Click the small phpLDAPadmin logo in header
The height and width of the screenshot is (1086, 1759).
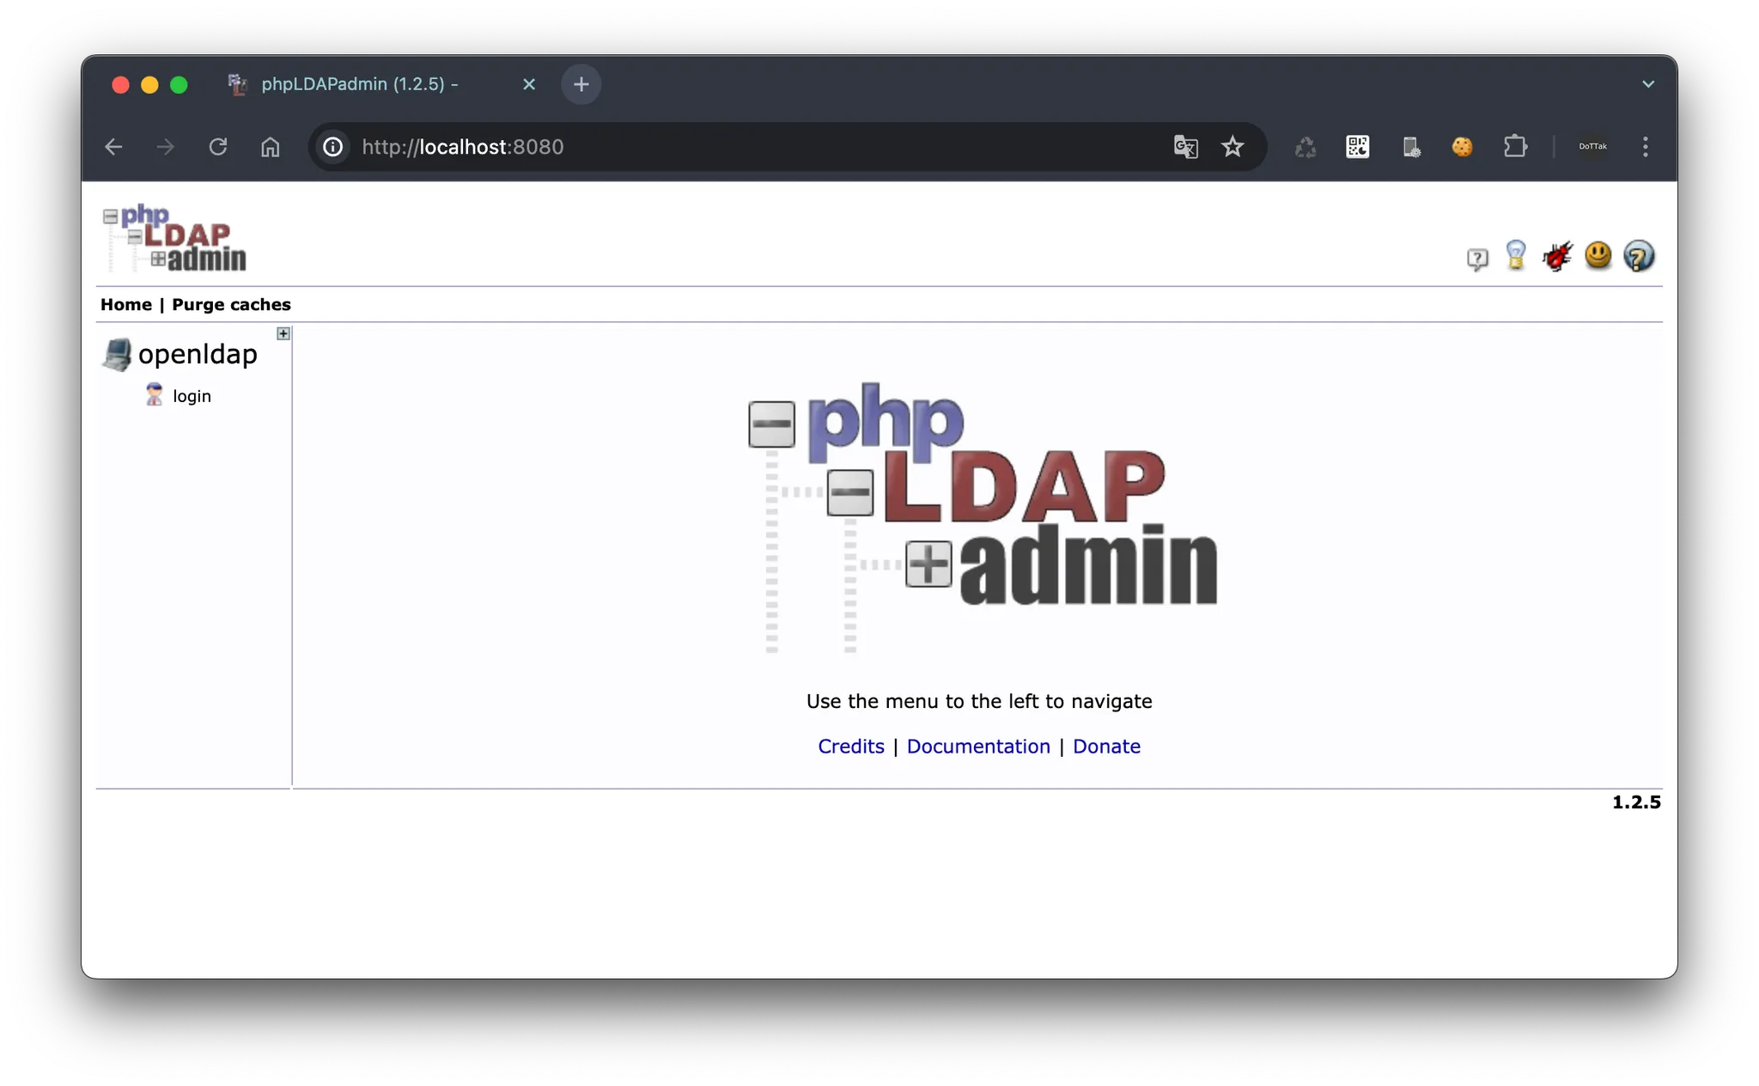tap(174, 238)
